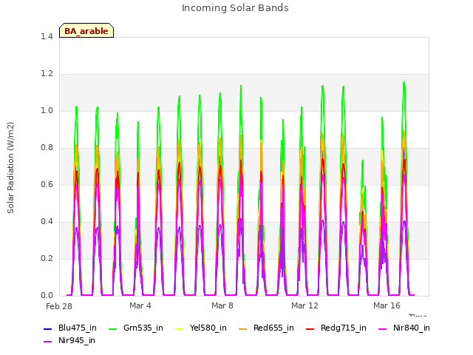473x355 pixels.
Task: Click the yellow Yel580_in color marker
Action: coord(179,328)
